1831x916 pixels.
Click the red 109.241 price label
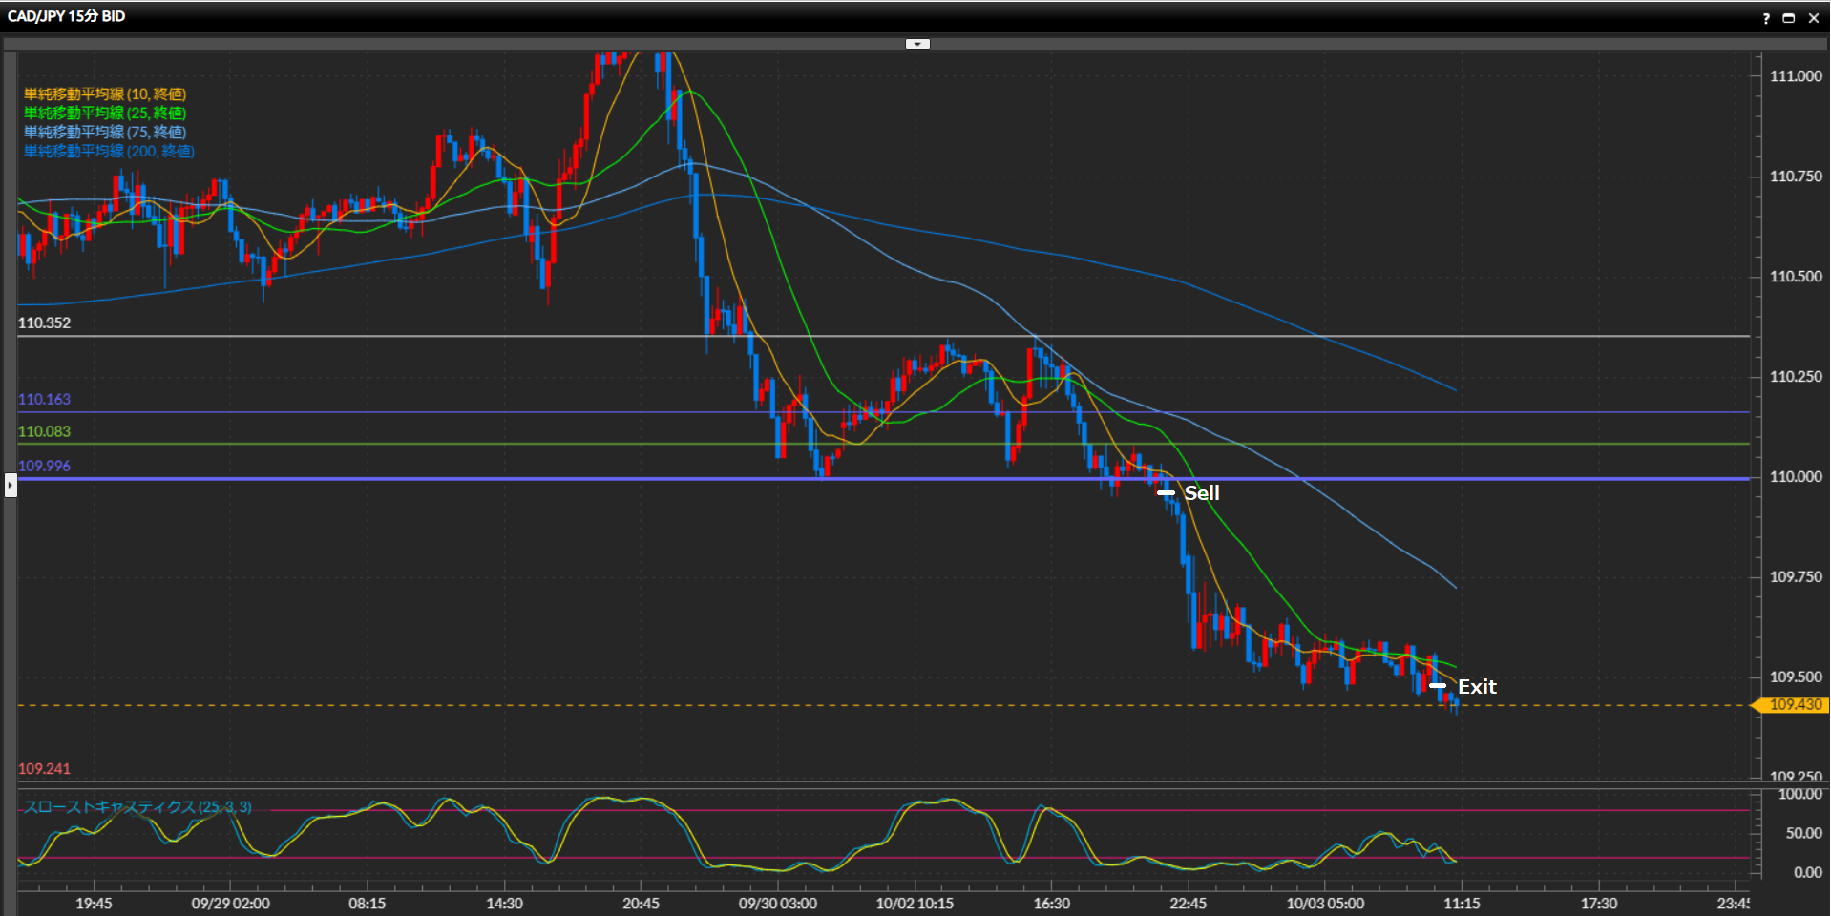tap(44, 769)
